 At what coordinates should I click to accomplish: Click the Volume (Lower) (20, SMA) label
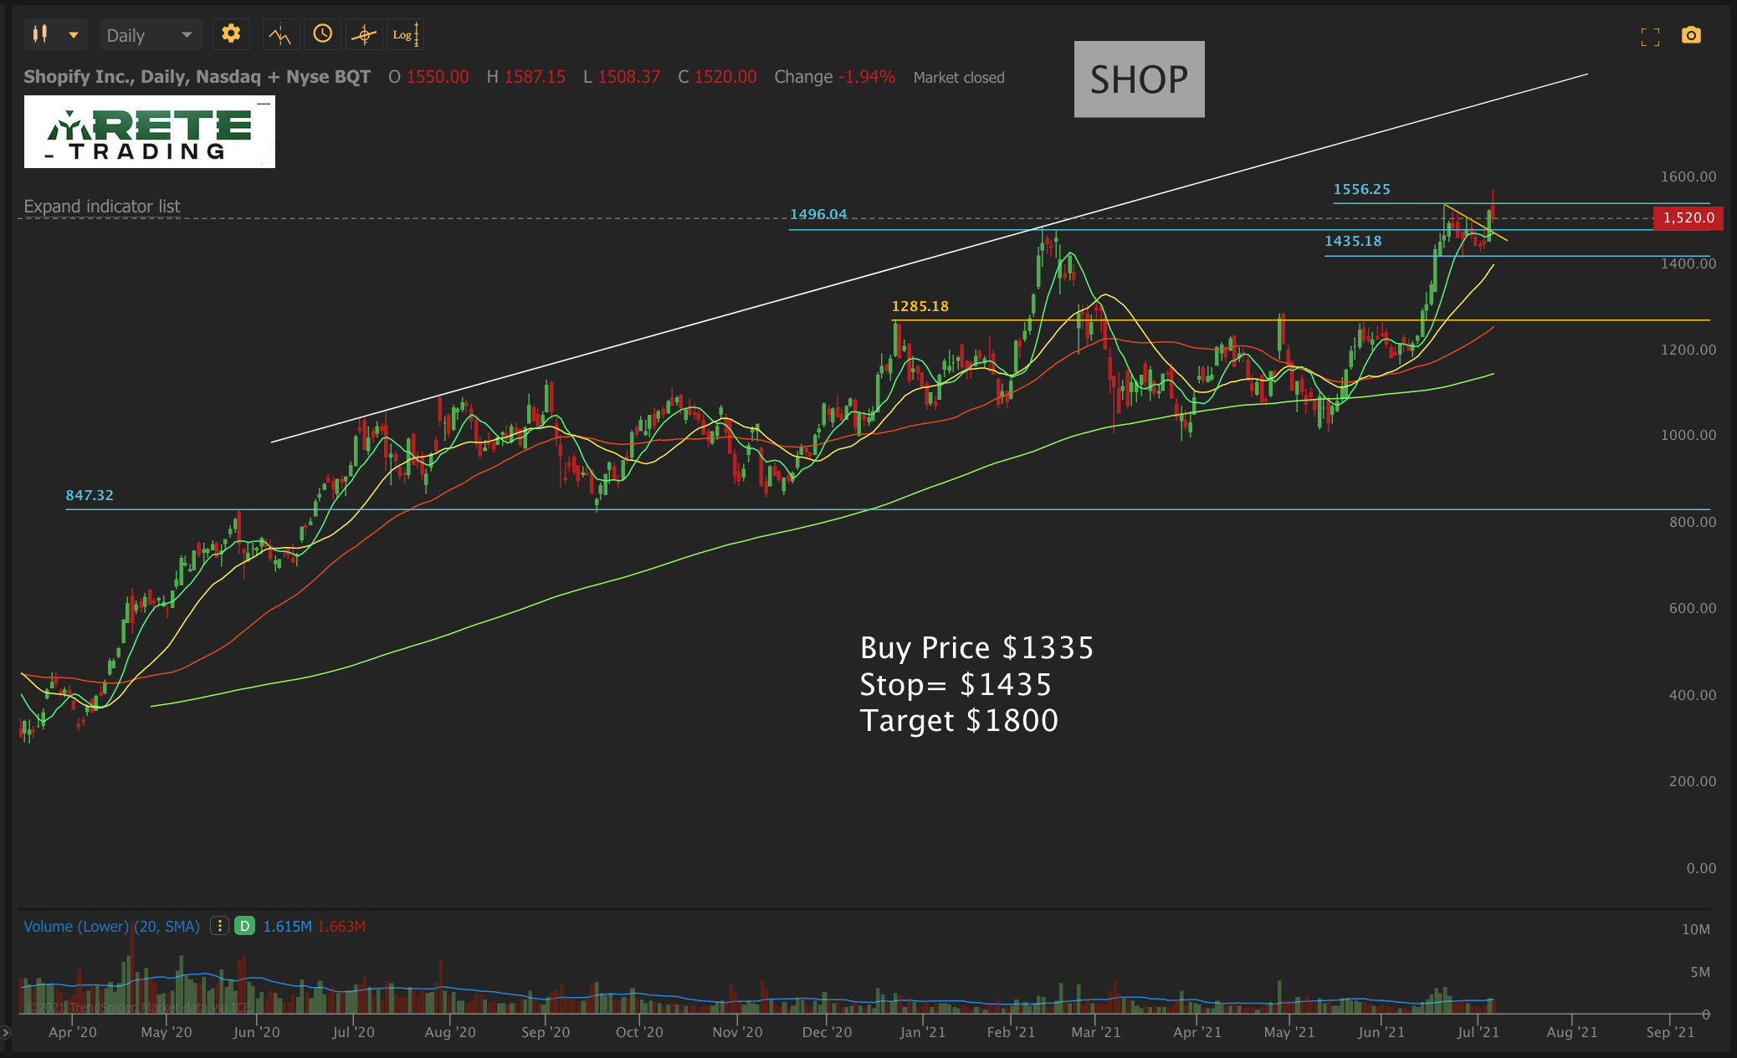tap(112, 927)
